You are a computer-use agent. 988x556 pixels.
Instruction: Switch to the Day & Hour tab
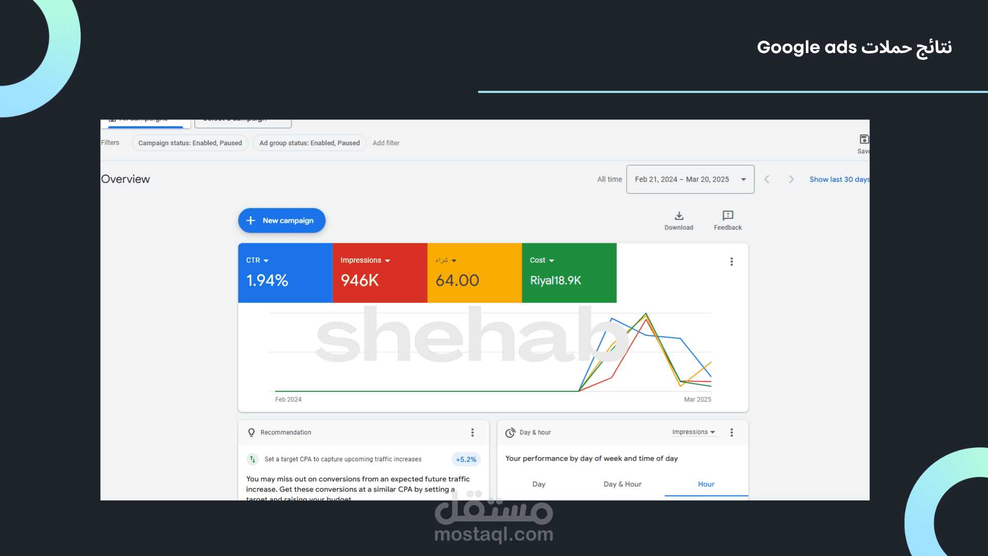pos(622,484)
